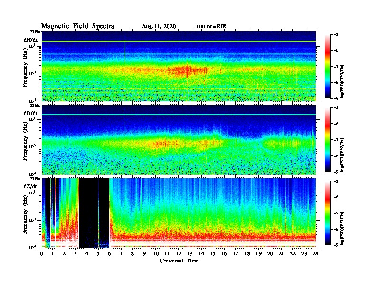Click the "dH/dt" panel label
This screenshot has height=291, width=376.
coord(30,40)
